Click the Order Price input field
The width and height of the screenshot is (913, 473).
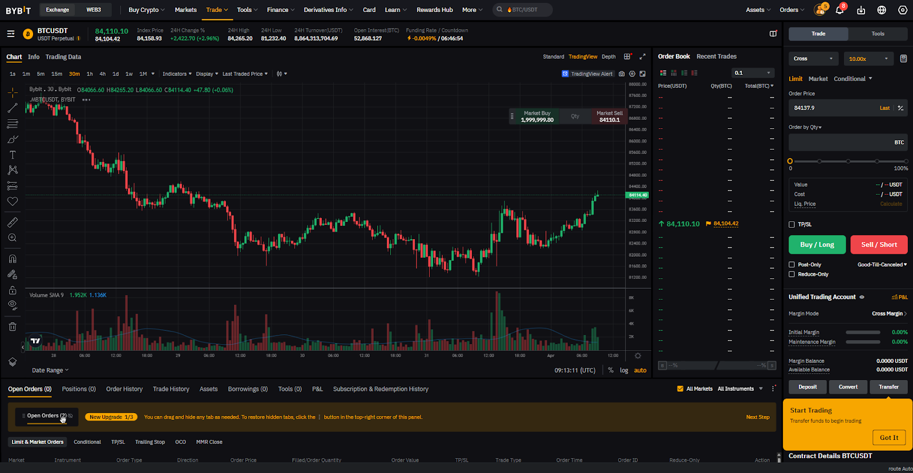pos(833,108)
